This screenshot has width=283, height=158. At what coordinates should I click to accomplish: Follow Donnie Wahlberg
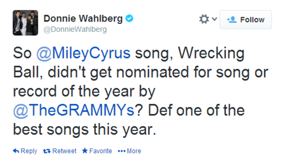point(246,20)
